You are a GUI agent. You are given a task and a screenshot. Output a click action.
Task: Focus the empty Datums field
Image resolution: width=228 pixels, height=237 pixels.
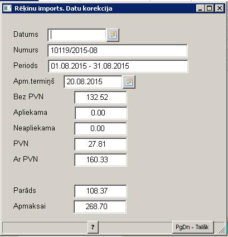77,35
